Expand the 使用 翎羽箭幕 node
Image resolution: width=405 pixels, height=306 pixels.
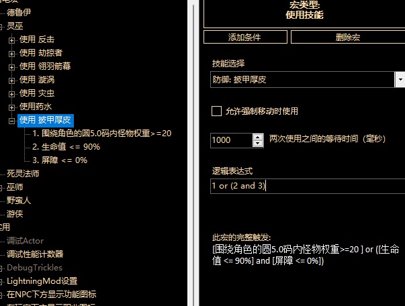12,66
